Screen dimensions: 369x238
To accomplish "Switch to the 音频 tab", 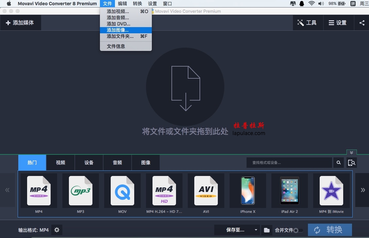I will pos(118,163).
